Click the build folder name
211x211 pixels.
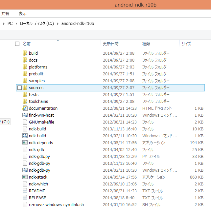[x=33, y=53]
